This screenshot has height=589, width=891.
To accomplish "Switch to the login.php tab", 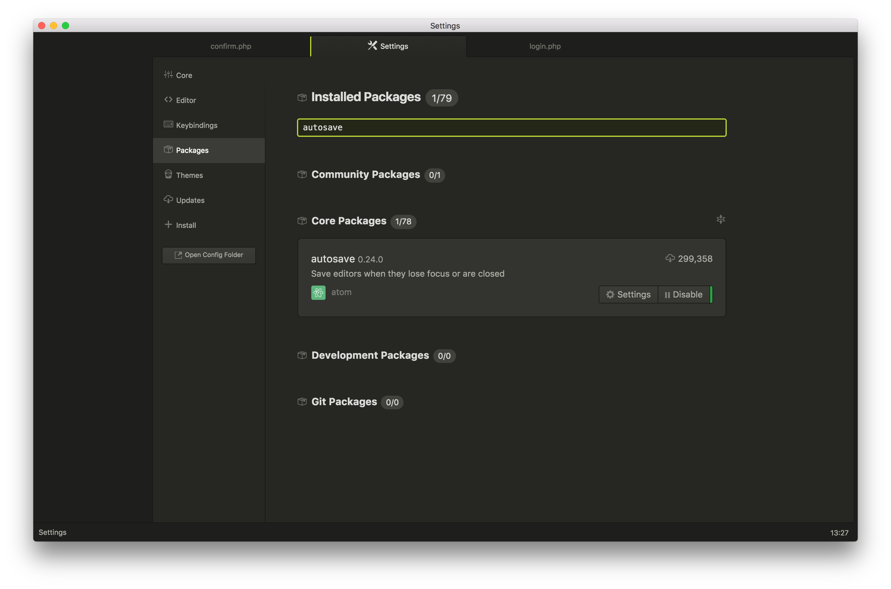I will click(545, 46).
